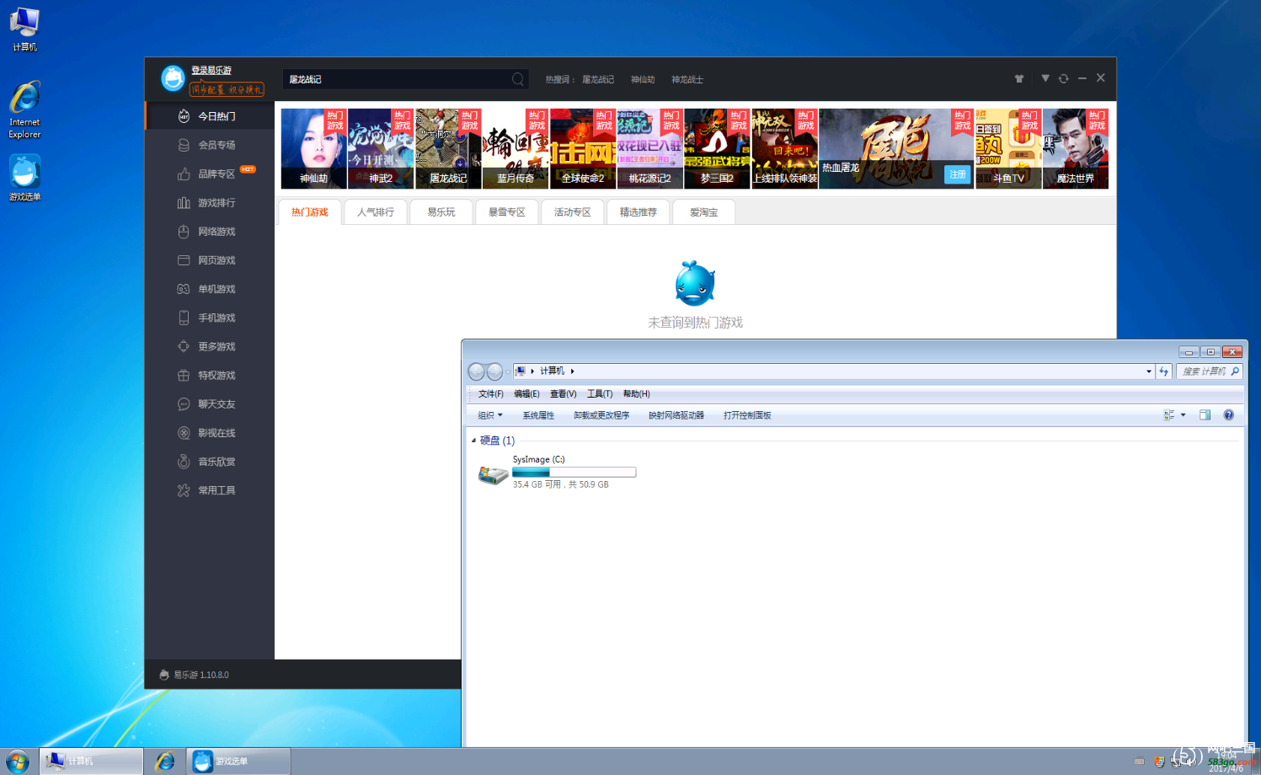Open 会员专场 in the sidebar

[x=210, y=145]
